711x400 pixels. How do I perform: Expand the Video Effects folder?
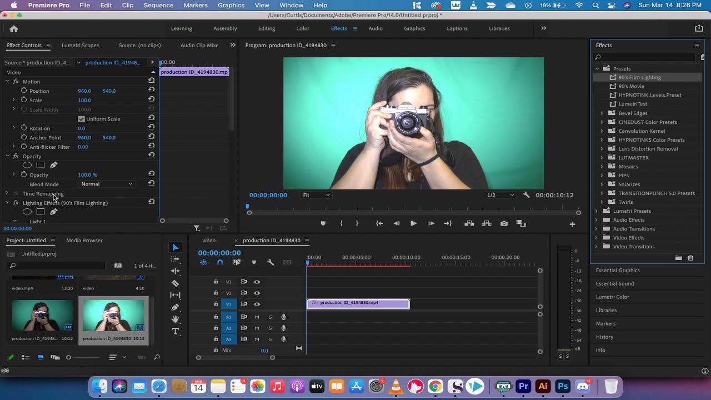point(597,238)
